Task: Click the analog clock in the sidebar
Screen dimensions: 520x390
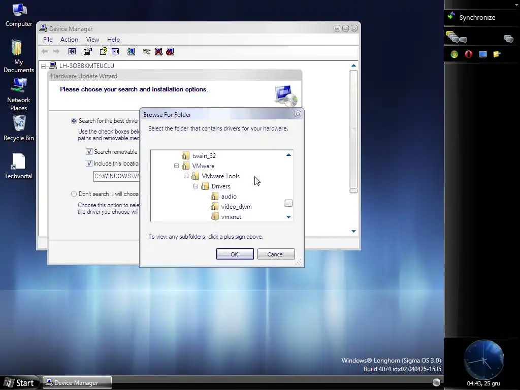Action: 483,360
